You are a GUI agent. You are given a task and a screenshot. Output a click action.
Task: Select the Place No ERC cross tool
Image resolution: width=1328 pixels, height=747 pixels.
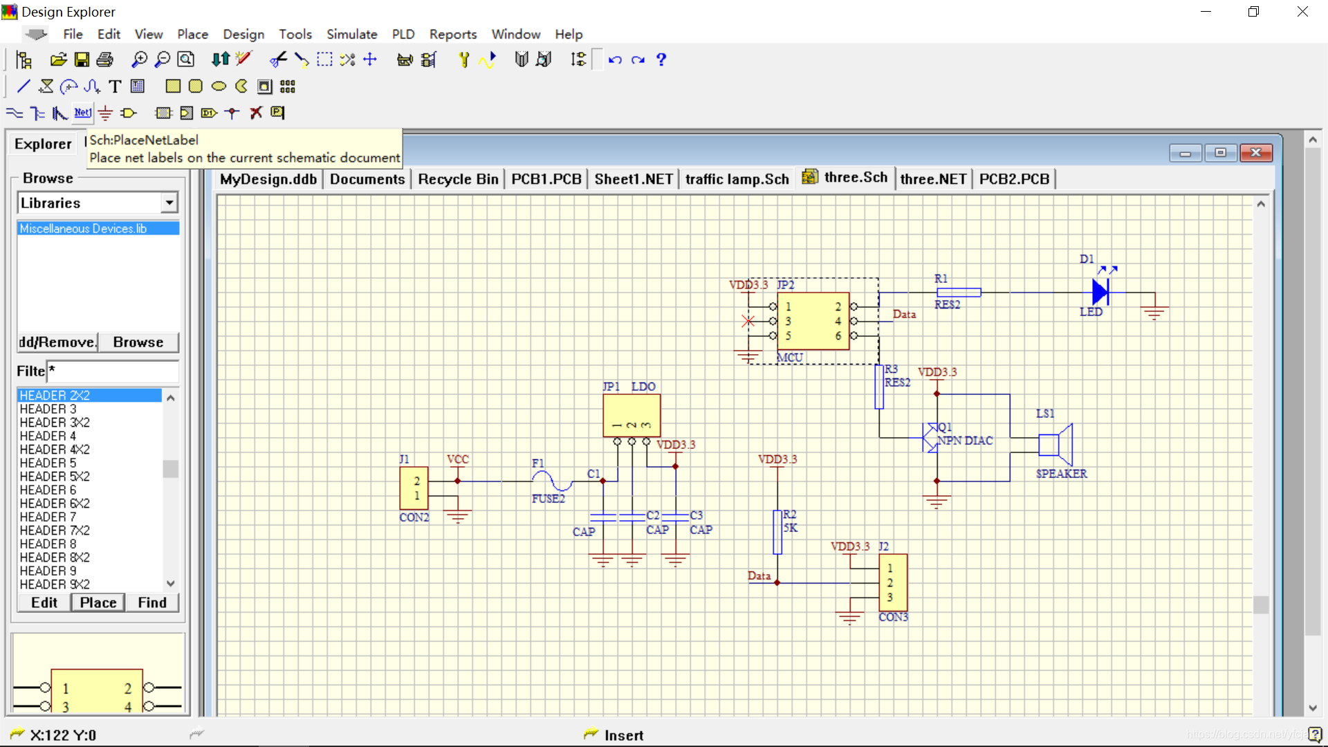pyautogui.click(x=256, y=113)
